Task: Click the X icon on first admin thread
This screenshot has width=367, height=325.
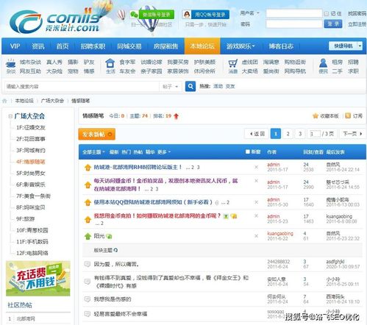Action: point(256,167)
